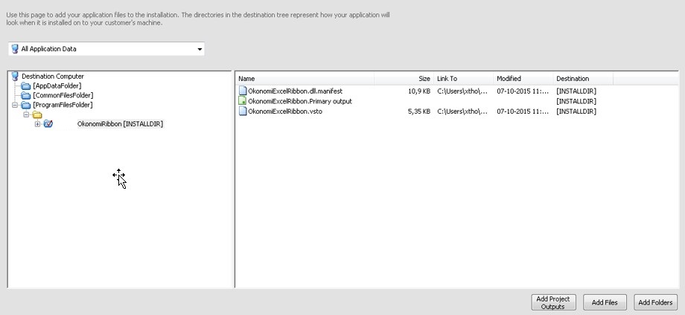Click the Primary output green icon
The width and height of the screenshot is (685, 315).
pyautogui.click(x=243, y=101)
